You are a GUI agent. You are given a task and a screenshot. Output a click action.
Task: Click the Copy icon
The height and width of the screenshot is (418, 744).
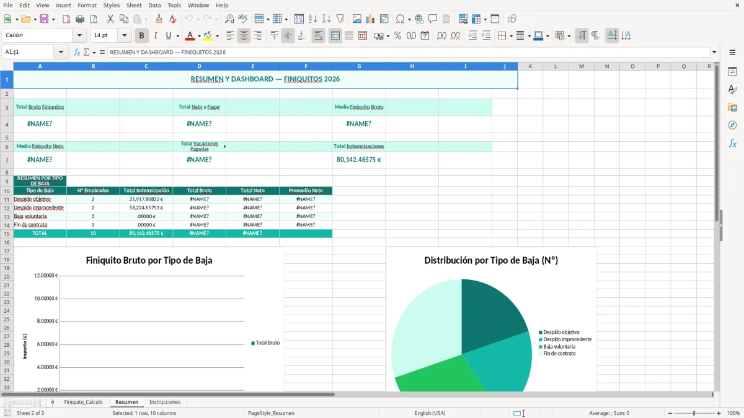[x=124, y=19]
